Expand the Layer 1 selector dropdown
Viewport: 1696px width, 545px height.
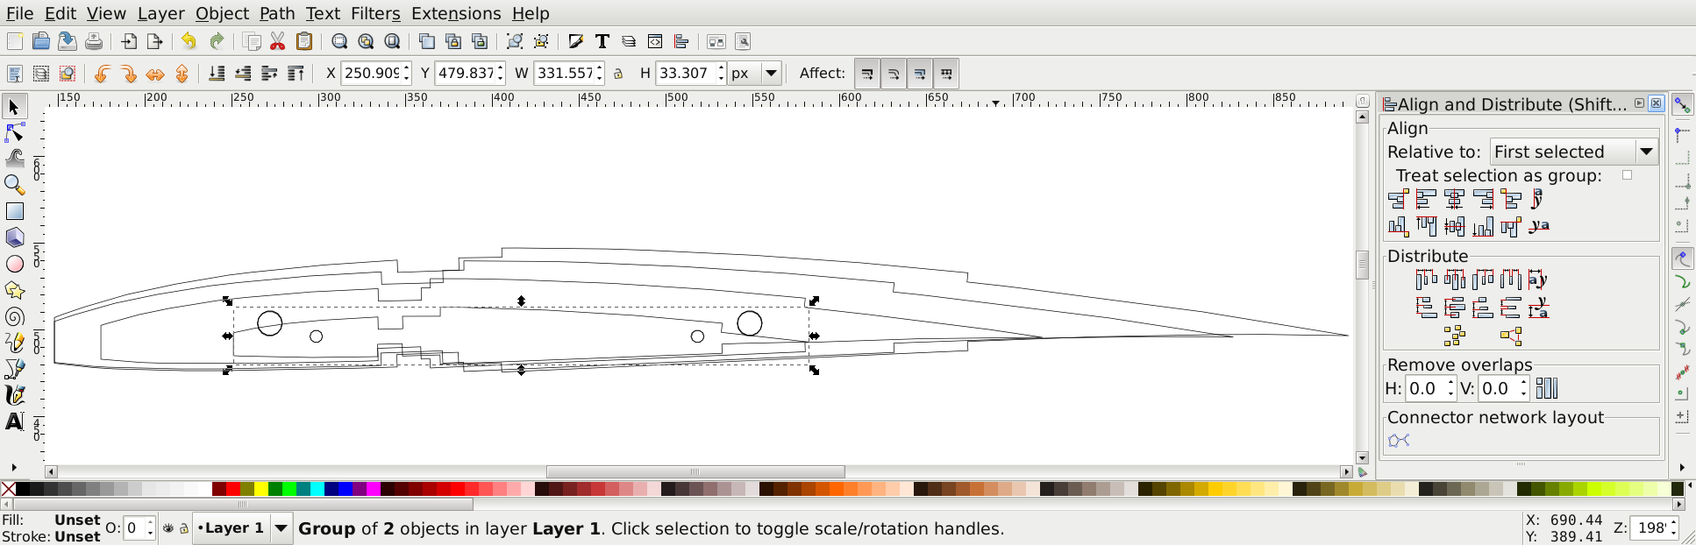coord(281,528)
